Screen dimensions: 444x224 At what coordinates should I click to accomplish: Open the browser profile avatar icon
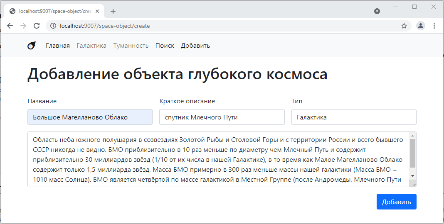tap(421, 26)
